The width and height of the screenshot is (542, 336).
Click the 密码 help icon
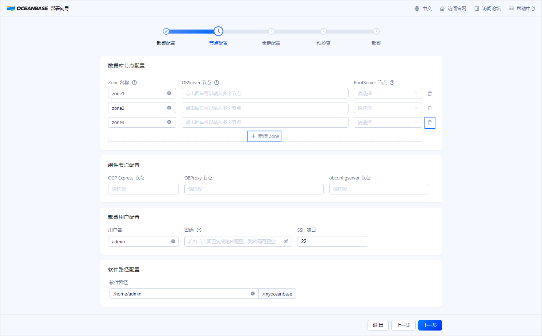click(x=199, y=230)
